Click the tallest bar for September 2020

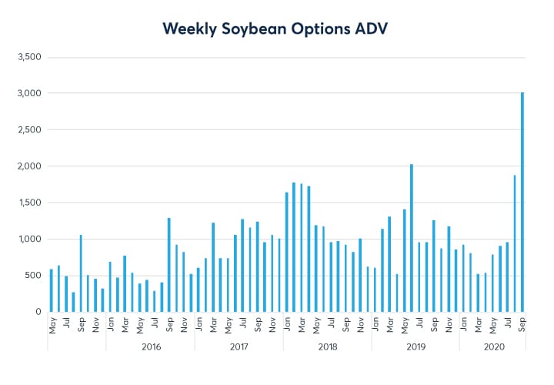(522, 202)
